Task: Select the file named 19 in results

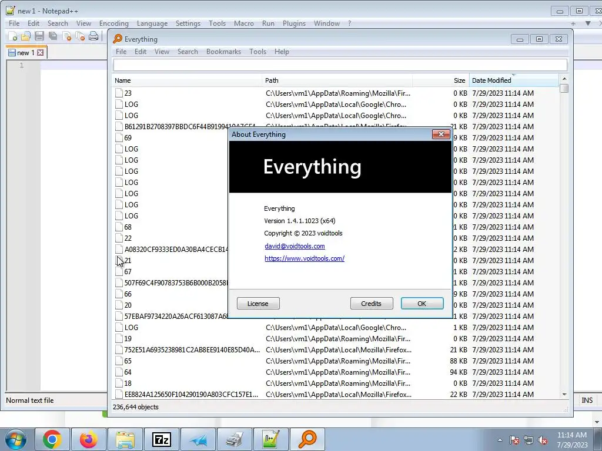Action: [x=128, y=339]
